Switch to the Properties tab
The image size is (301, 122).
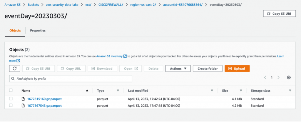point(38,30)
